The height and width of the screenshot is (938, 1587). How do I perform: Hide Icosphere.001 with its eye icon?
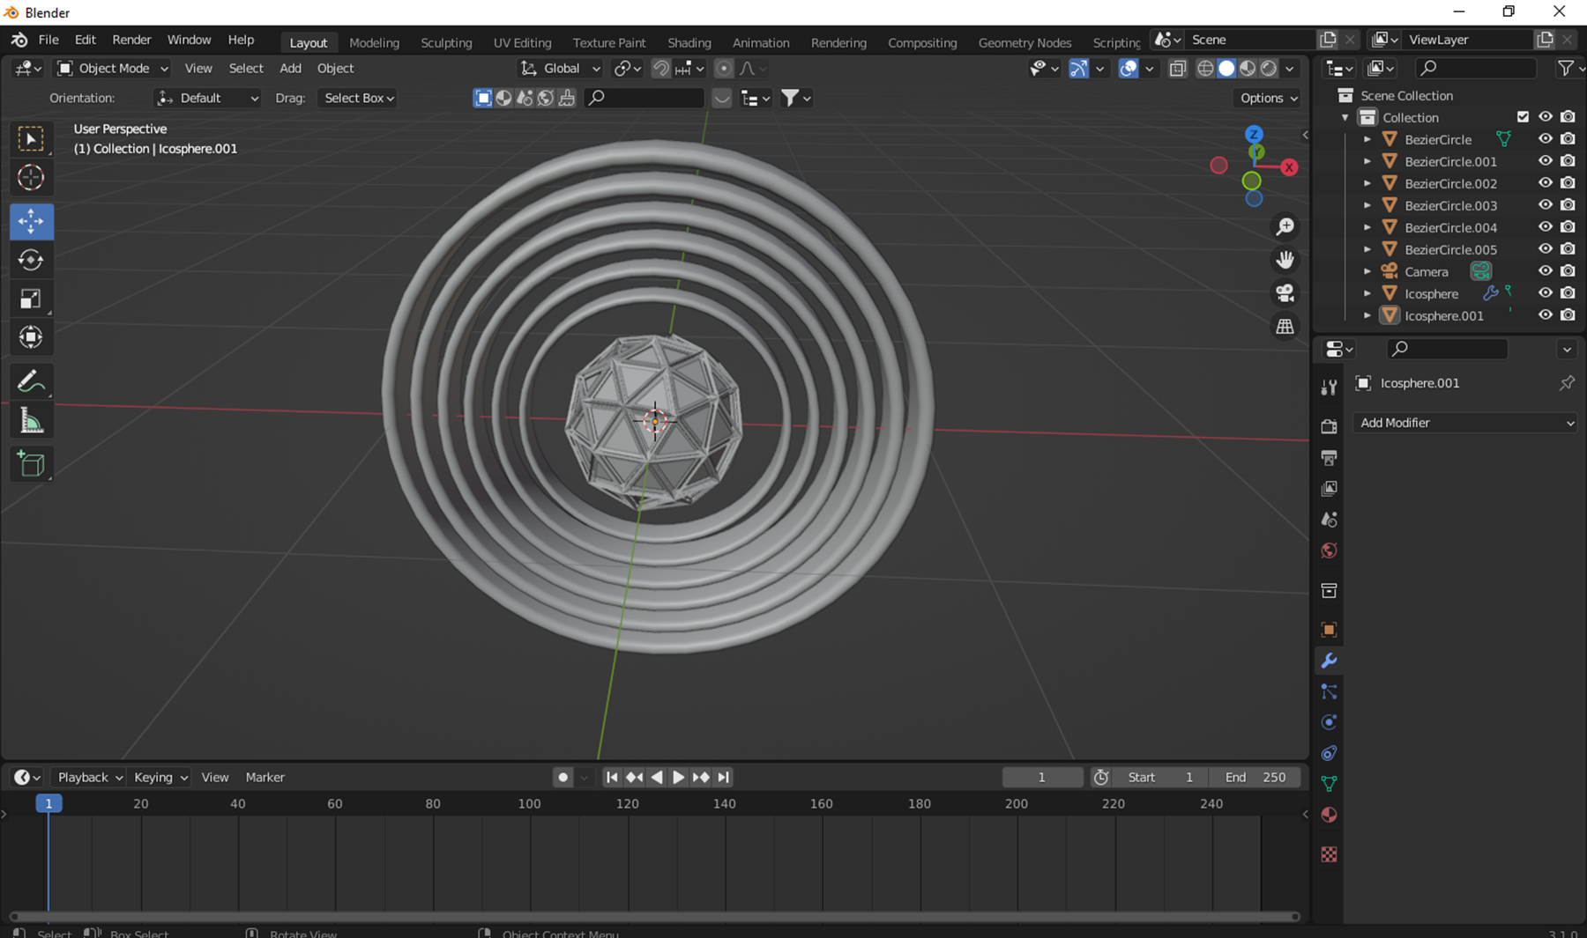pos(1546,315)
